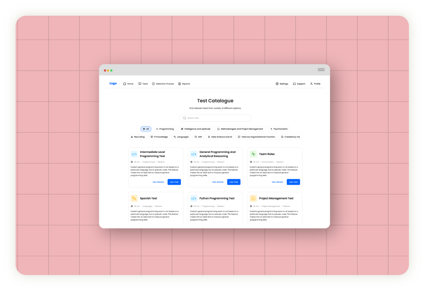Filter by Data Science and AI
The image size is (425, 291).
coord(220,137)
